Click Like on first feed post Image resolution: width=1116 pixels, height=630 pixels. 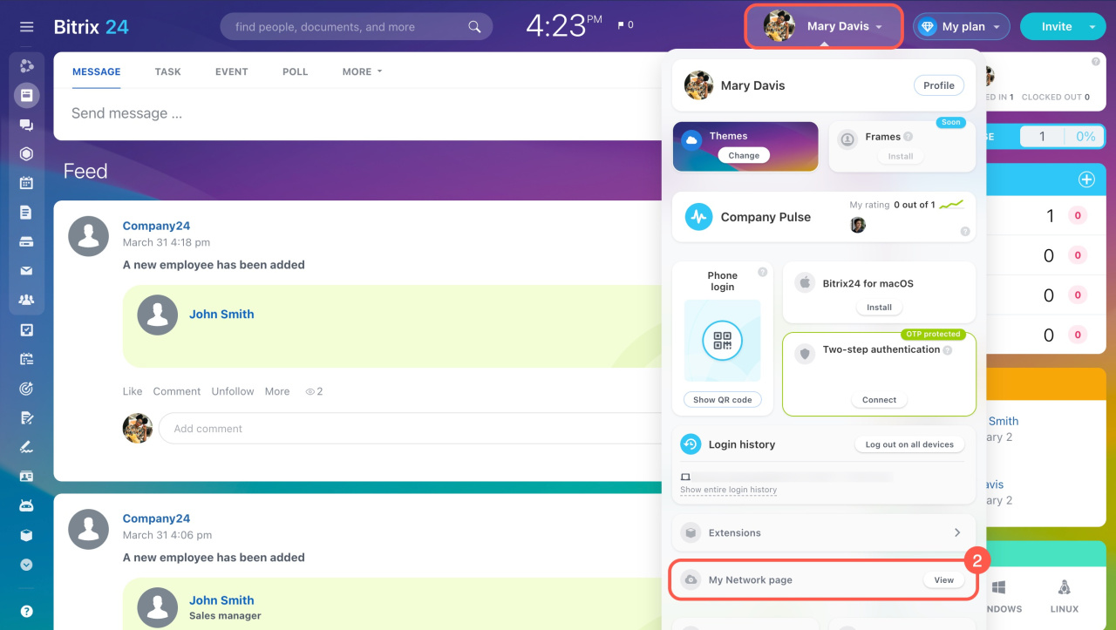pyautogui.click(x=133, y=391)
